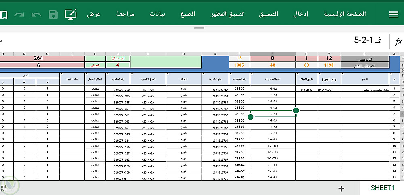Open the بيانات tab

pyautogui.click(x=158, y=14)
